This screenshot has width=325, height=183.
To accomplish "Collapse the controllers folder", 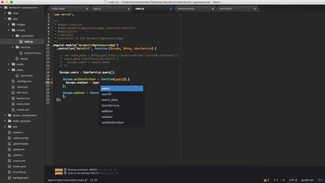I will point(13,36).
